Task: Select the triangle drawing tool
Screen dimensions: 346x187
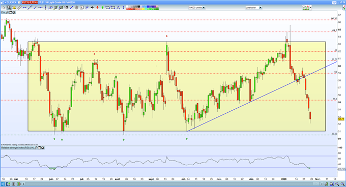Action: click(x=118, y=8)
